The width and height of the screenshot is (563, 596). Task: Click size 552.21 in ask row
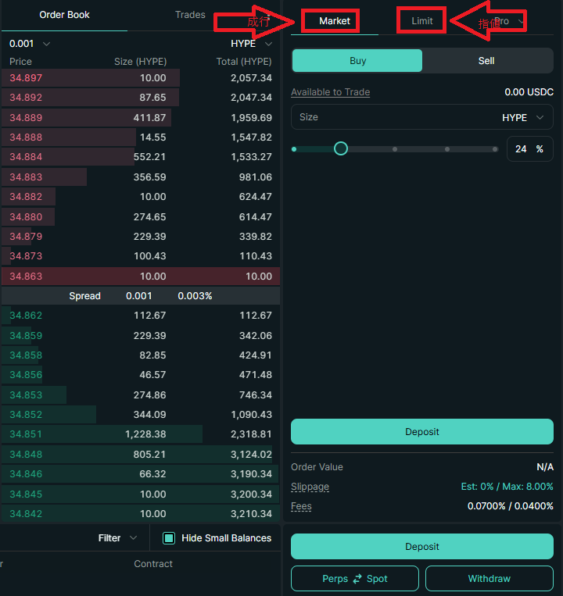point(150,157)
